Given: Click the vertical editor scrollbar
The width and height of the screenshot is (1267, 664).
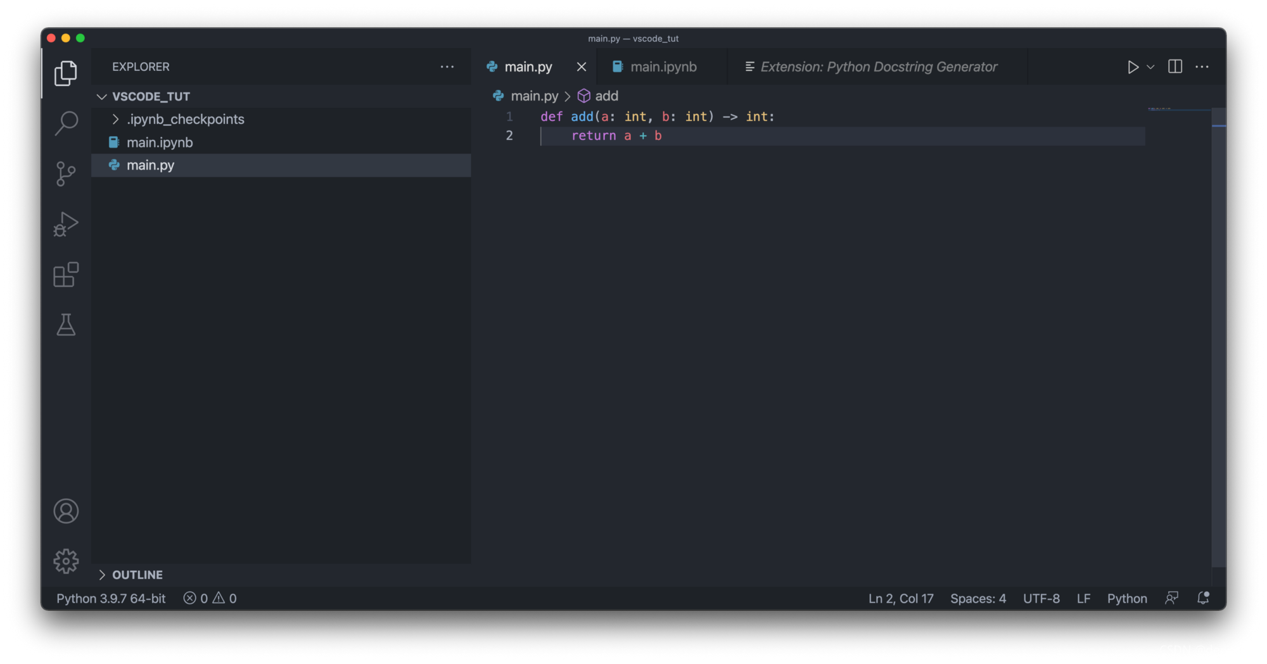Looking at the screenshot, I should pos(1219,337).
